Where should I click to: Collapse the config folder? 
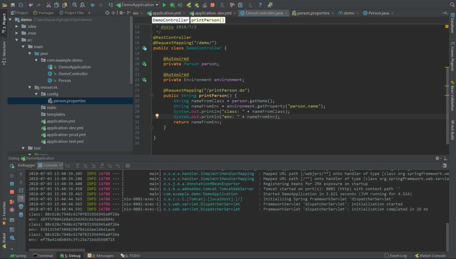point(36,94)
